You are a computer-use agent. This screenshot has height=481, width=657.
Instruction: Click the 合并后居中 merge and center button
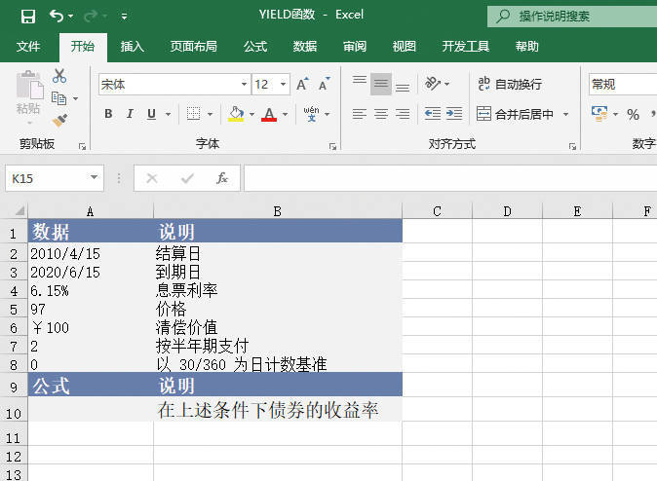[x=514, y=114]
